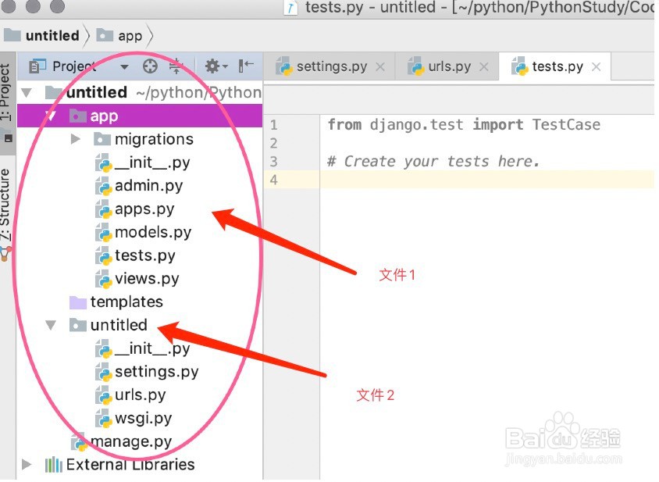
Task: Toggle the 1: Project side panel
Action: point(6,92)
